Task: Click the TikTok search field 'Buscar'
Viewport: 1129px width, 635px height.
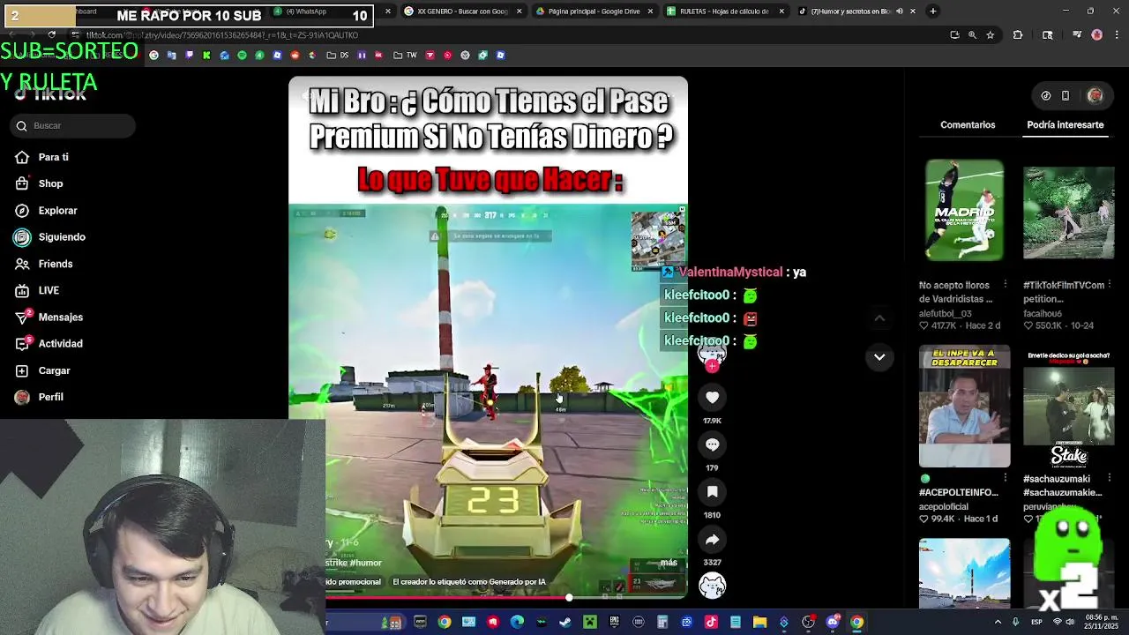Action: [74, 126]
